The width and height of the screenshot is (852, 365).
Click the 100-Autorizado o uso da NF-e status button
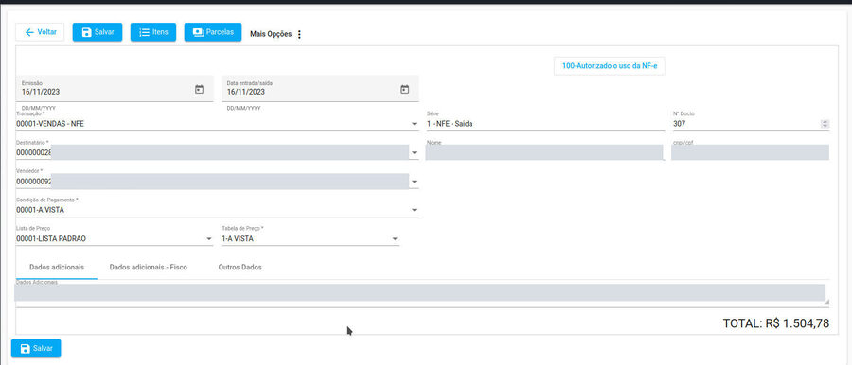pyautogui.click(x=609, y=66)
